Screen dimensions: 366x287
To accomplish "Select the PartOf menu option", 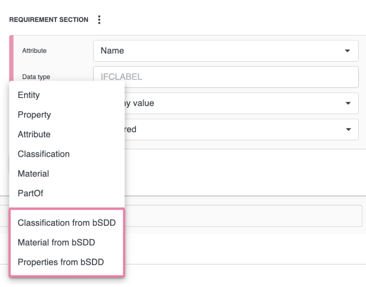I will point(30,193).
